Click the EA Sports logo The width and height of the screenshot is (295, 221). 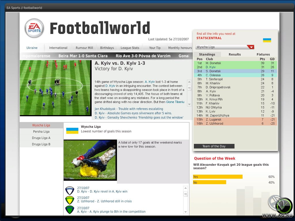coord(34,28)
